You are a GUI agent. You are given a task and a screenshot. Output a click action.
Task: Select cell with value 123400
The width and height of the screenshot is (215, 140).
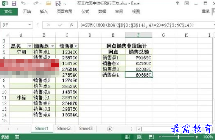67,52
